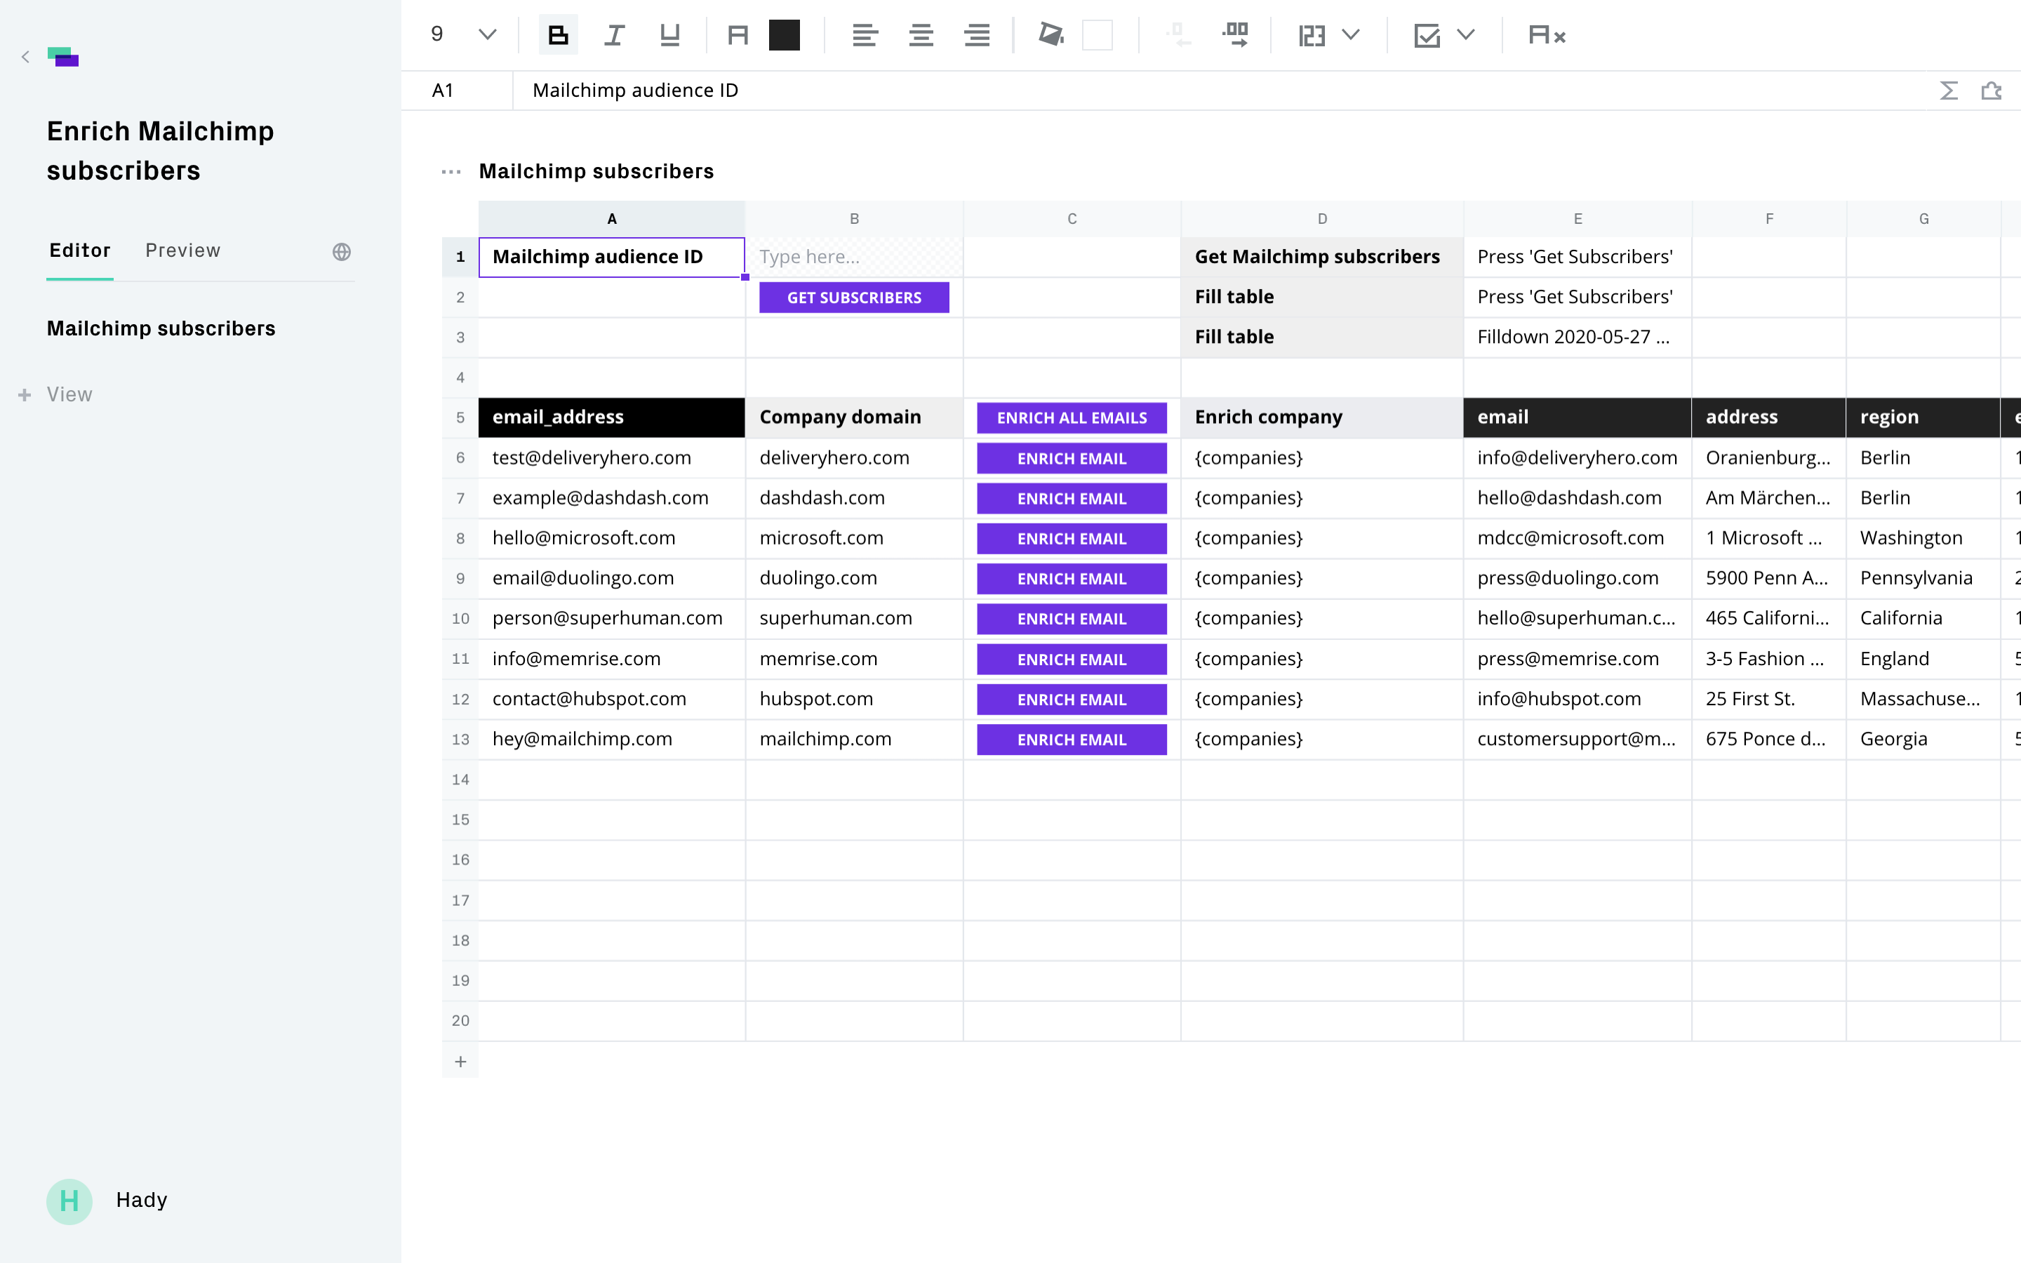2021x1263 pixels.
Task: Expand the number format dropdown arrow
Action: pos(1352,35)
